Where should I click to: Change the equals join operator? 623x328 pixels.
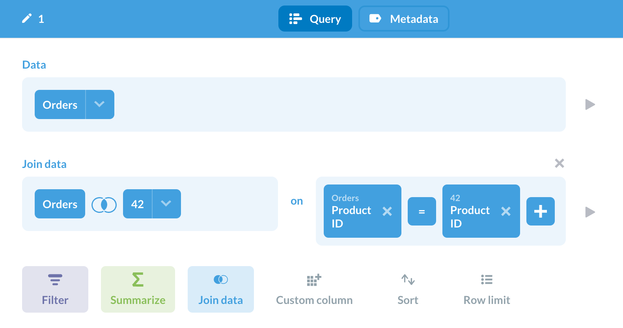(x=422, y=212)
